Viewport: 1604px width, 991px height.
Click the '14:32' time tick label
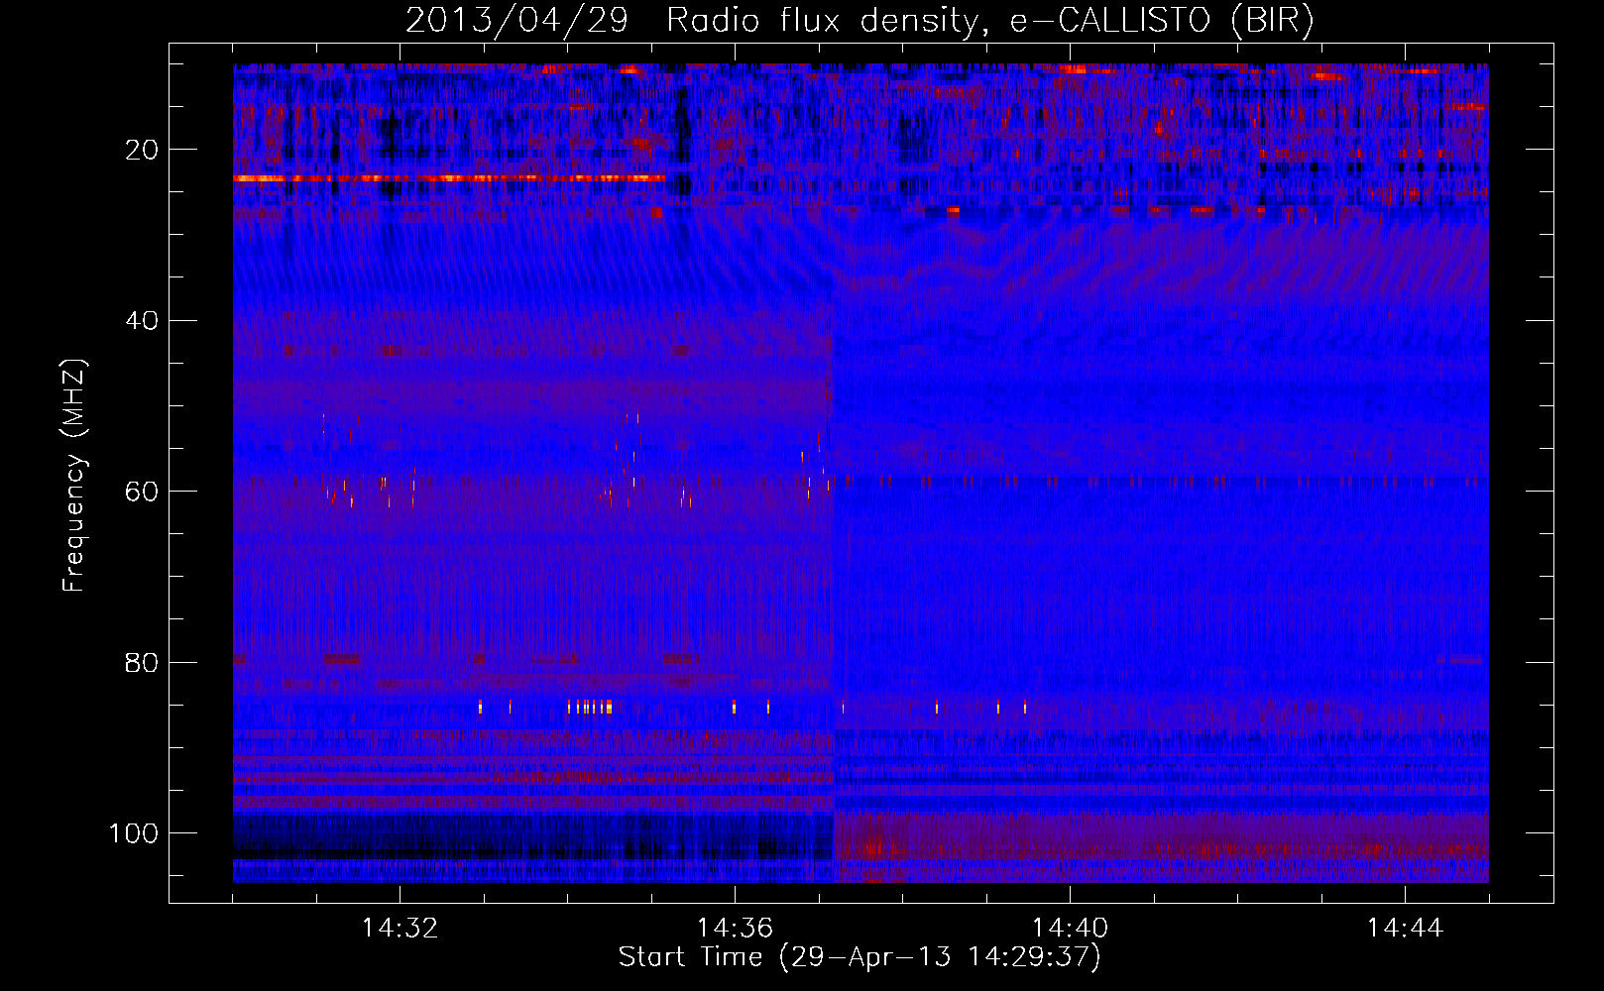(x=400, y=929)
